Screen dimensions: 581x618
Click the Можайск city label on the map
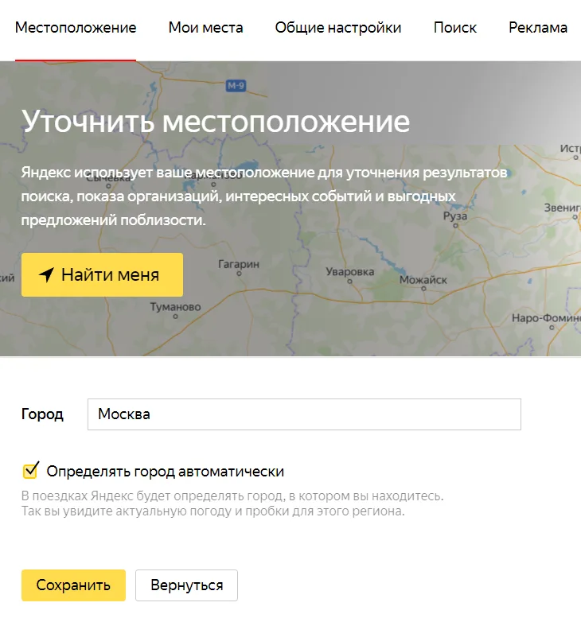point(423,280)
